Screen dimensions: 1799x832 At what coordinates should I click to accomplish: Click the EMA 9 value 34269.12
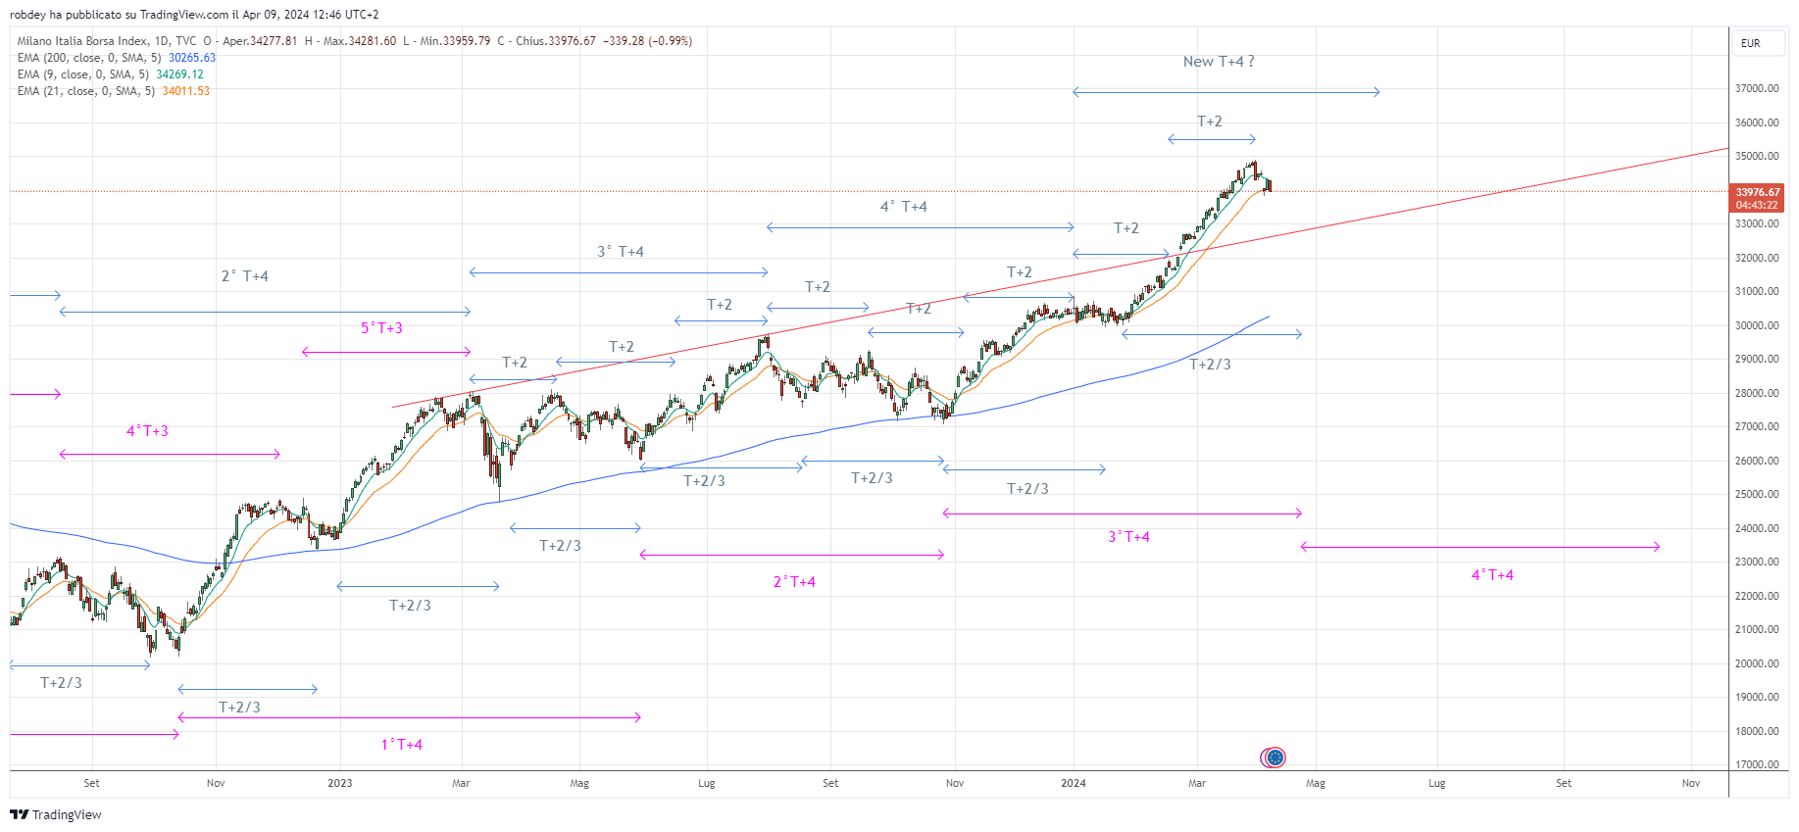click(180, 74)
